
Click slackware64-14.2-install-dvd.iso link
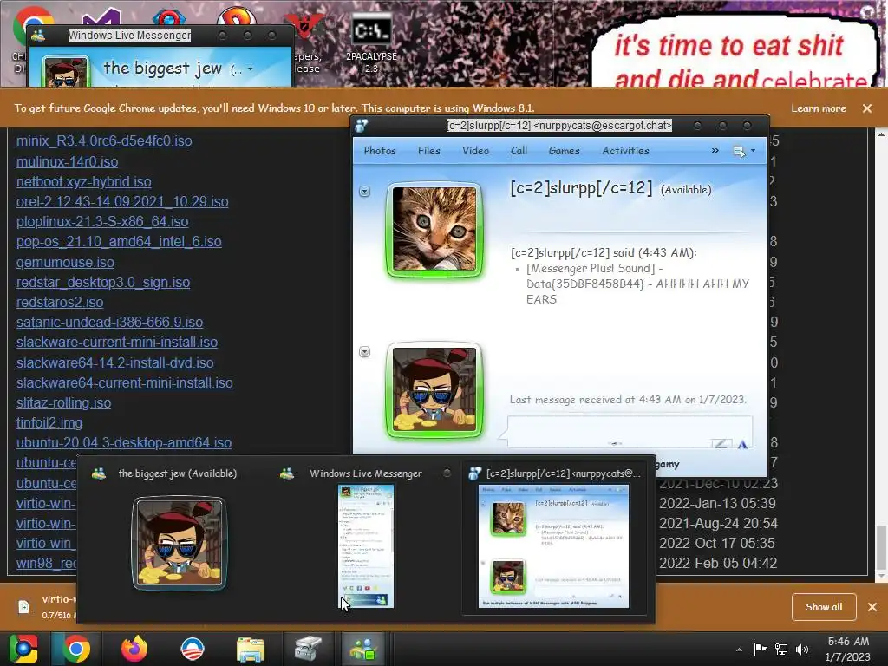pos(115,362)
